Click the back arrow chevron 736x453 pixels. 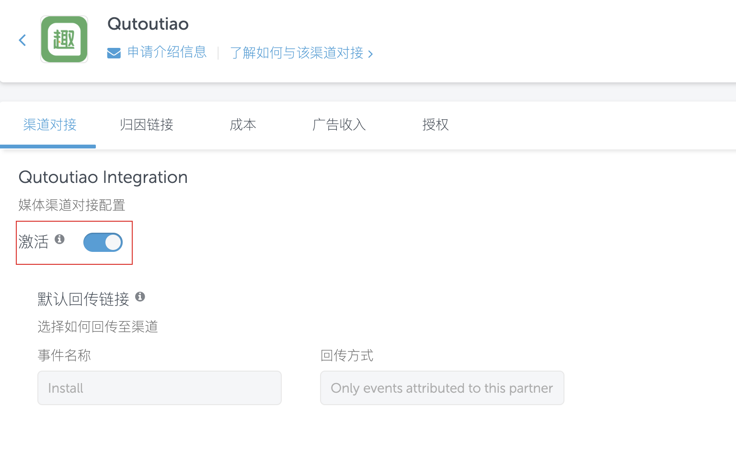point(22,40)
